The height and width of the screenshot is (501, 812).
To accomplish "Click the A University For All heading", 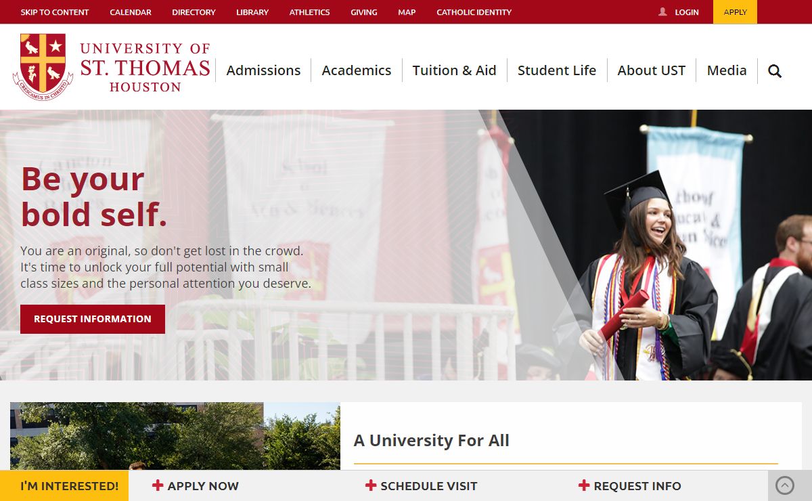I will click(432, 441).
